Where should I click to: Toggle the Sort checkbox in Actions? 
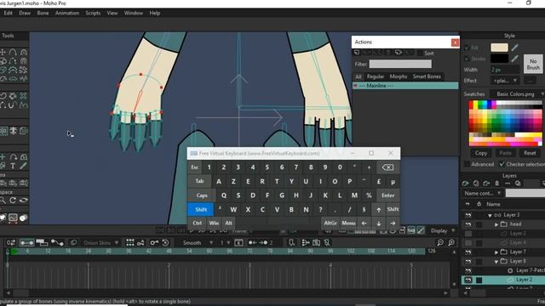click(x=421, y=53)
